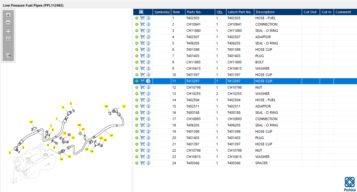Add item 21 T401397 to cart

(142, 144)
